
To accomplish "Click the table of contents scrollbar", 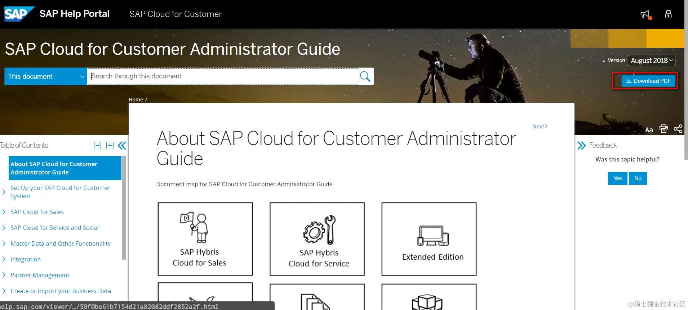I will [x=124, y=208].
